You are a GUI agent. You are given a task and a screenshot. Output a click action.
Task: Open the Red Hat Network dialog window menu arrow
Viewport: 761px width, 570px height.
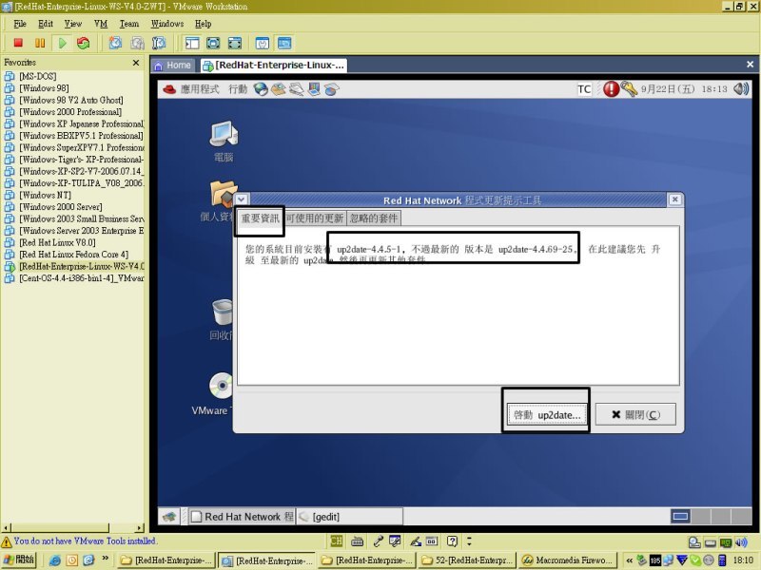(x=242, y=199)
